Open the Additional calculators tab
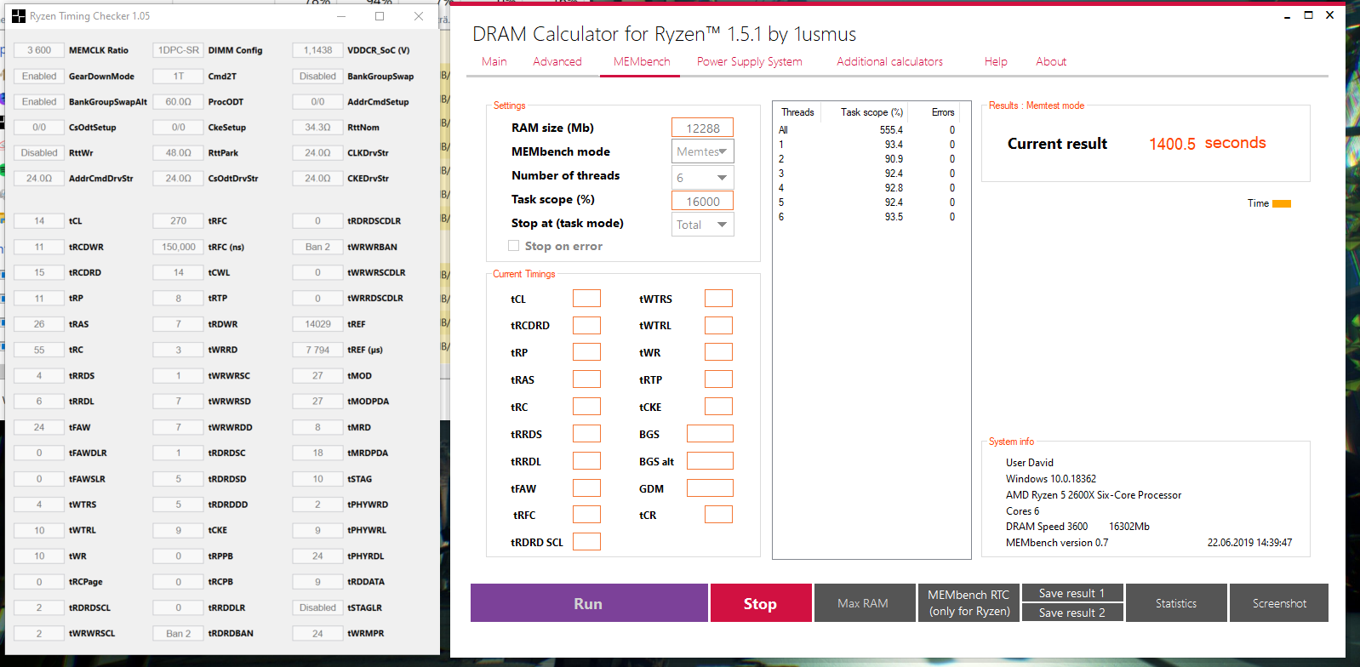 click(x=889, y=61)
